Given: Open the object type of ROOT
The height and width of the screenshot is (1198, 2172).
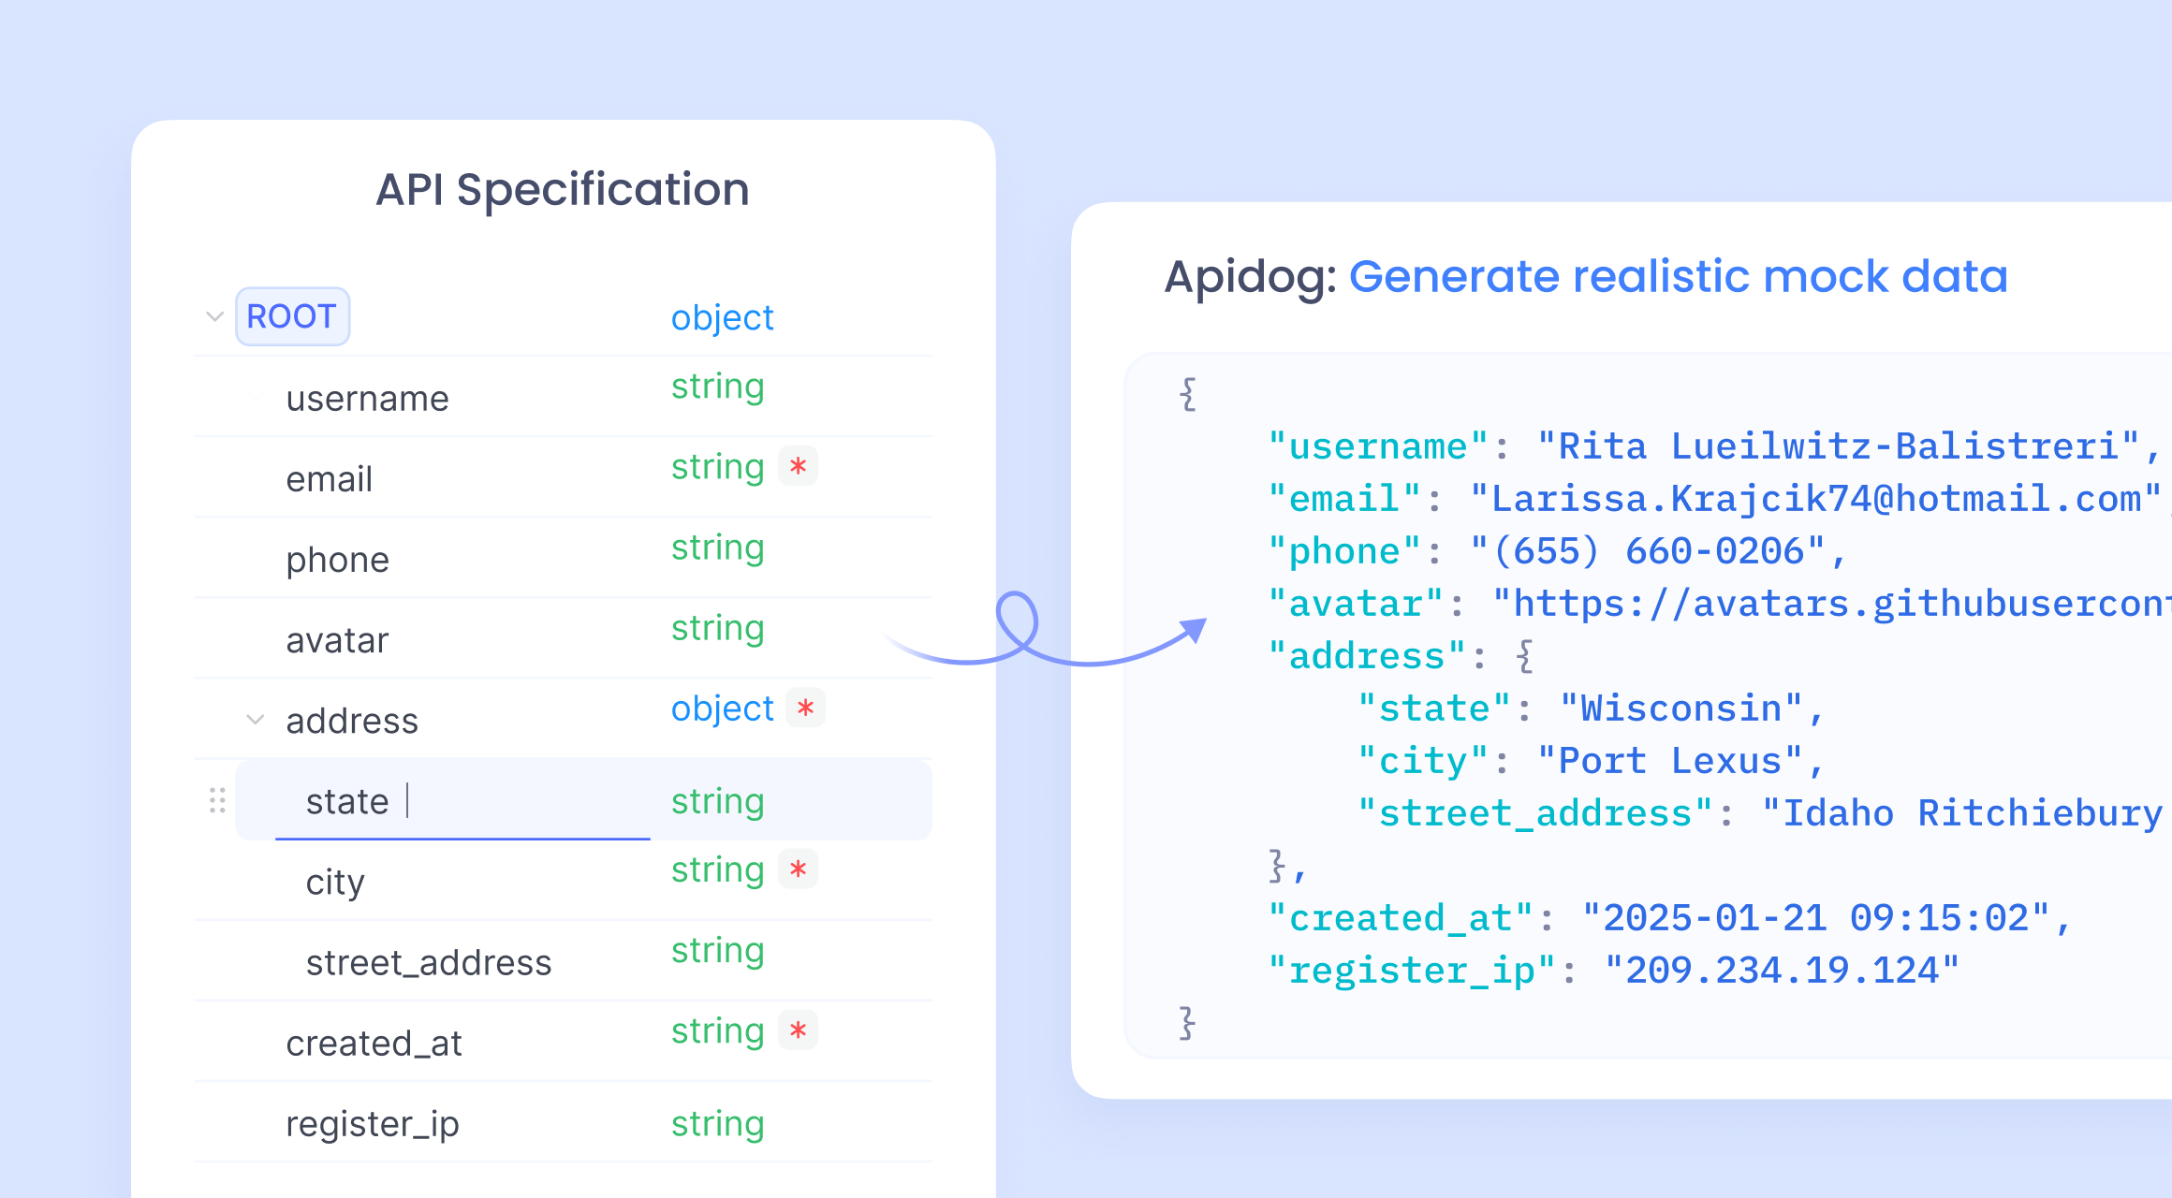Looking at the screenshot, I should (722, 318).
